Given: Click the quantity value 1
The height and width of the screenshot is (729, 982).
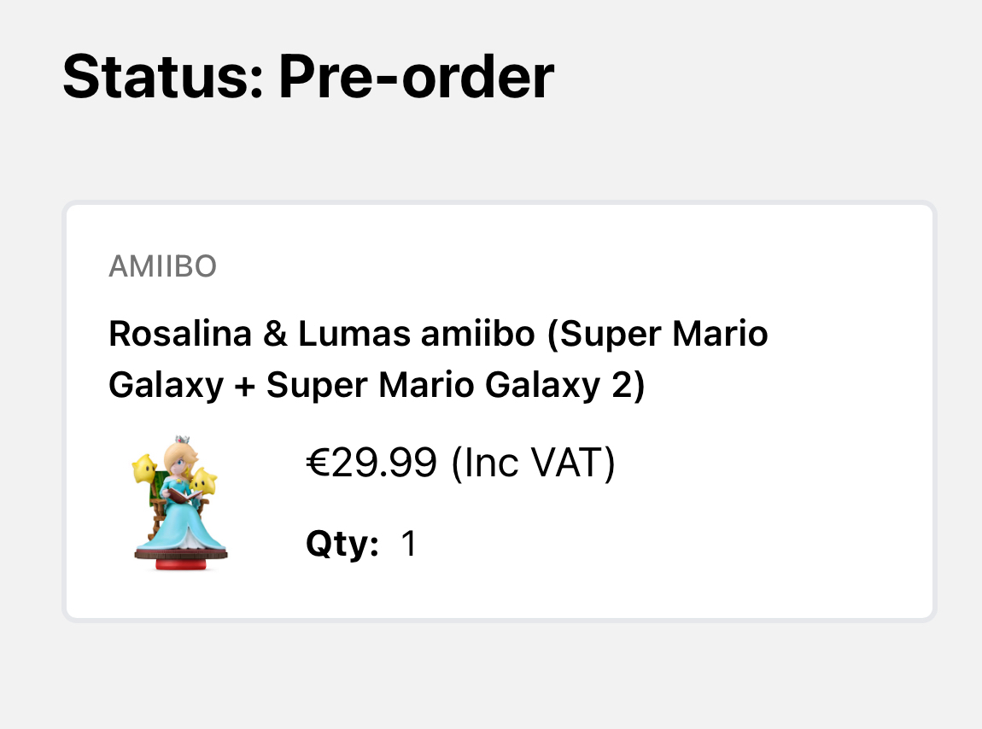Looking at the screenshot, I should click(x=409, y=544).
